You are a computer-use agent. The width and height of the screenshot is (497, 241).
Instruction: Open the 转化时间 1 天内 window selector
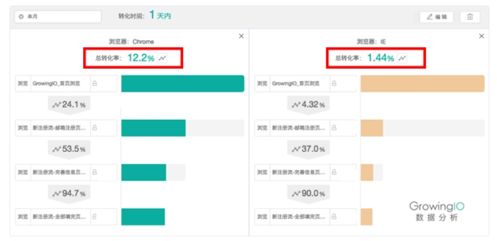(160, 16)
